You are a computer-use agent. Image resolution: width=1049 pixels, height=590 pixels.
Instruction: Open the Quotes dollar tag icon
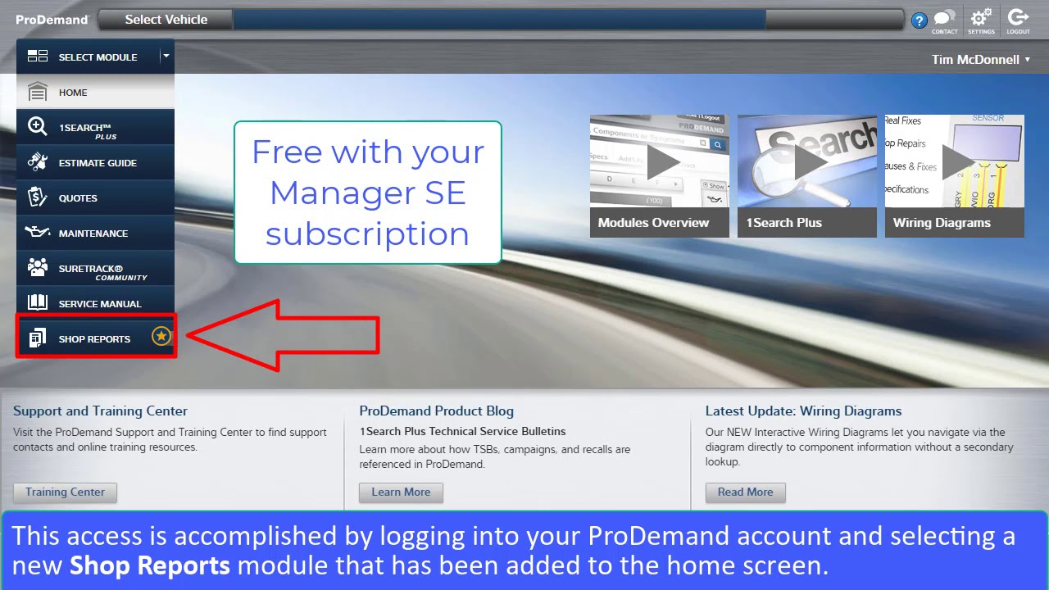click(x=38, y=197)
